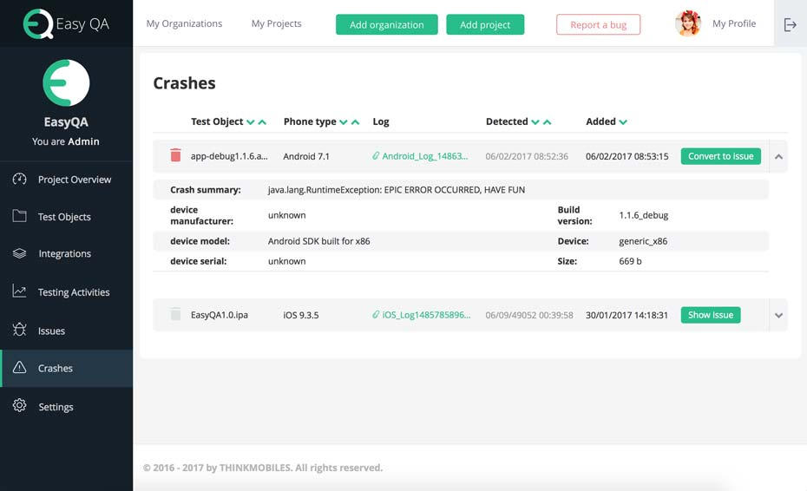
Task: Open the profile avatar picture
Action: [687, 24]
